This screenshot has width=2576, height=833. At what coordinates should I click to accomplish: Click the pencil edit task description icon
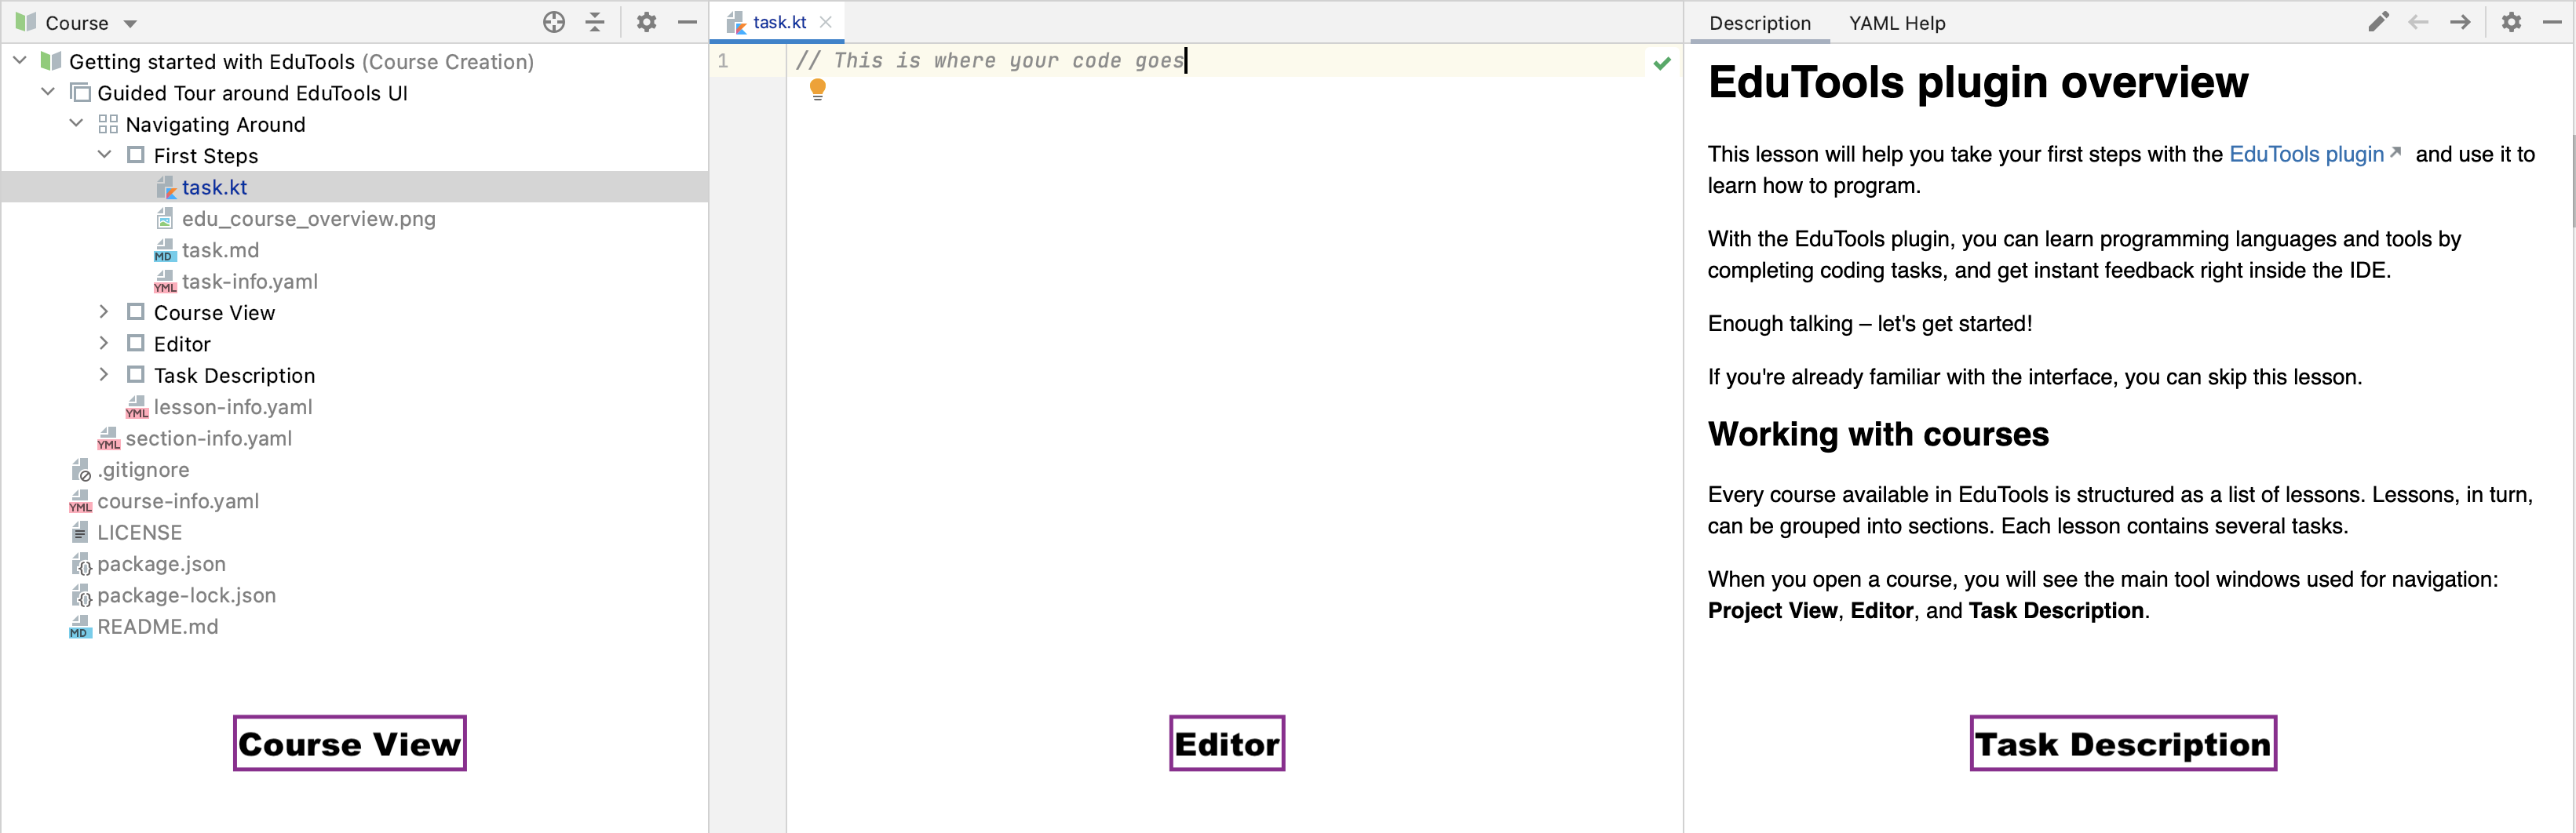pyautogui.click(x=2379, y=22)
